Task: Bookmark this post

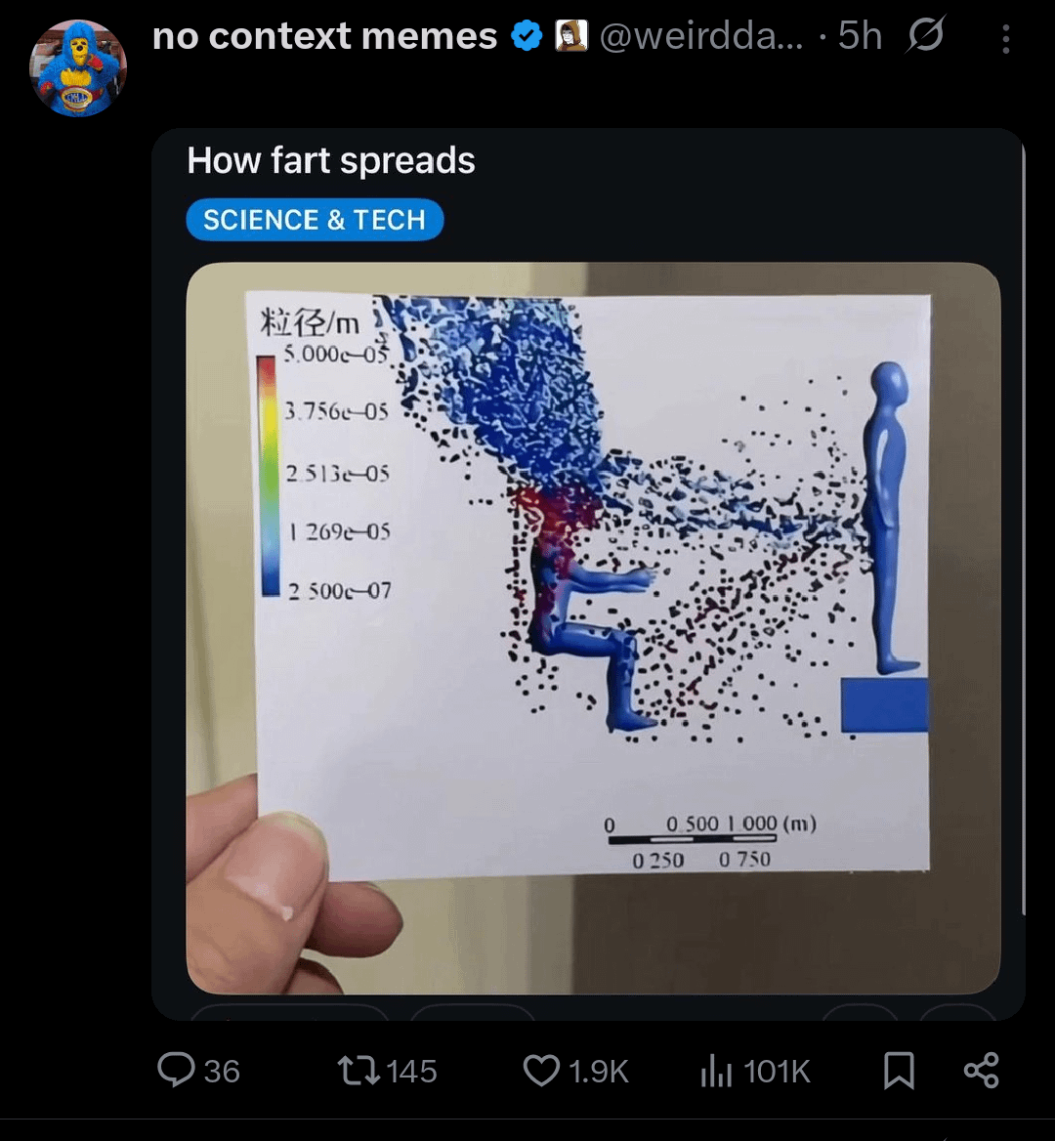Action: (899, 1071)
